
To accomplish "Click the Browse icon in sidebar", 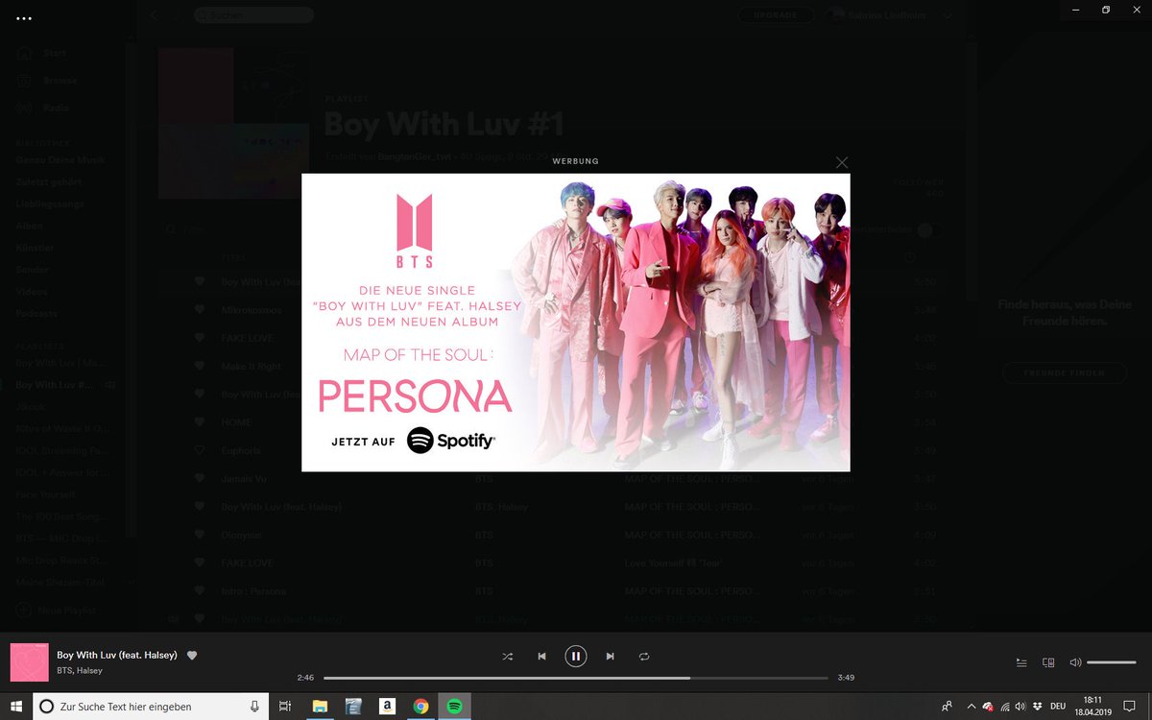I will click(x=24, y=81).
